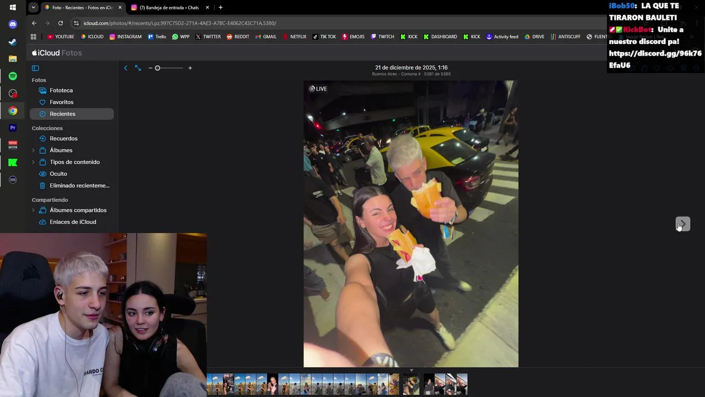Click the browser back arrow
Image resolution: width=705 pixels, height=397 pixels.
point(34,23)
